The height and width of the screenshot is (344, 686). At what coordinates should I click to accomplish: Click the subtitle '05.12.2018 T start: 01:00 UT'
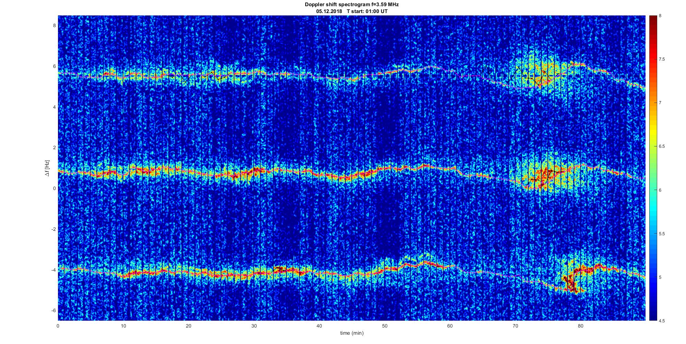click(x=352, y=11)
